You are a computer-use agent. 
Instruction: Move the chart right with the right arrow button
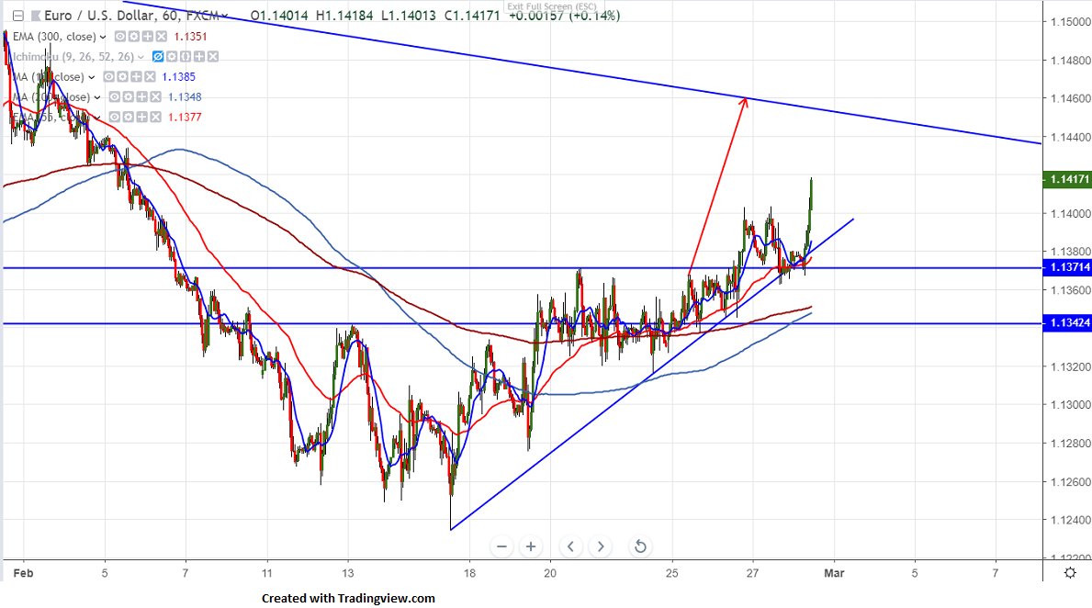pyautogui.click(x=601, y=546)
